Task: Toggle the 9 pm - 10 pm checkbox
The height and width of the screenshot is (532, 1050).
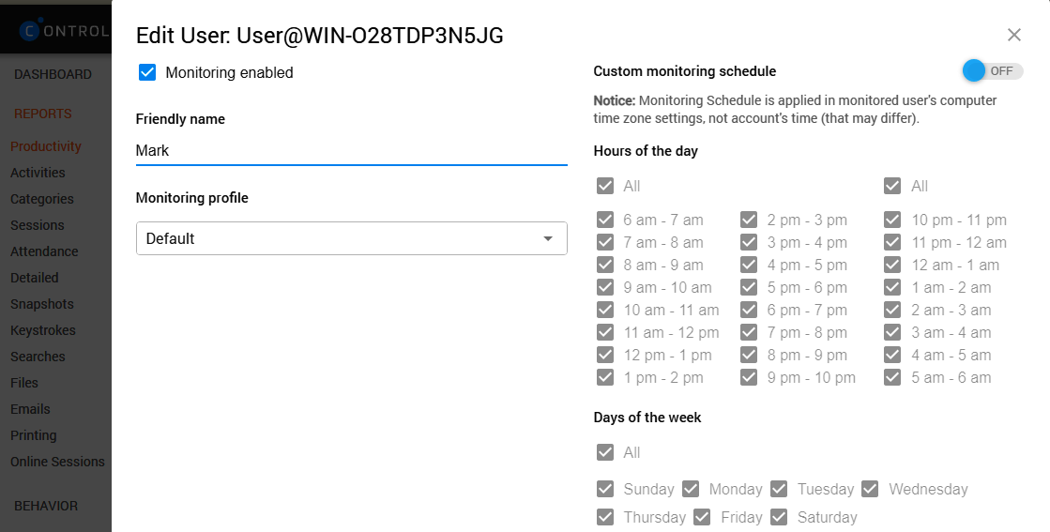Action: tap(749, 377)
